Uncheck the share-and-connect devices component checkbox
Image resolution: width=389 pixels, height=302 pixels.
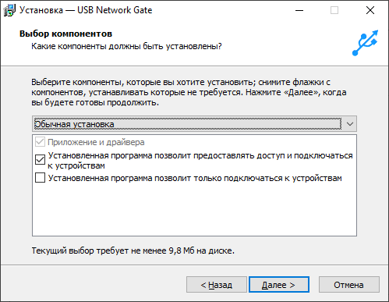[40, 160]
